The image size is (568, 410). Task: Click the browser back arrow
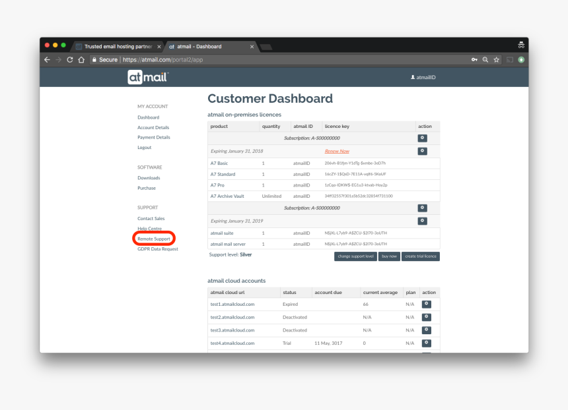(47, 59)
